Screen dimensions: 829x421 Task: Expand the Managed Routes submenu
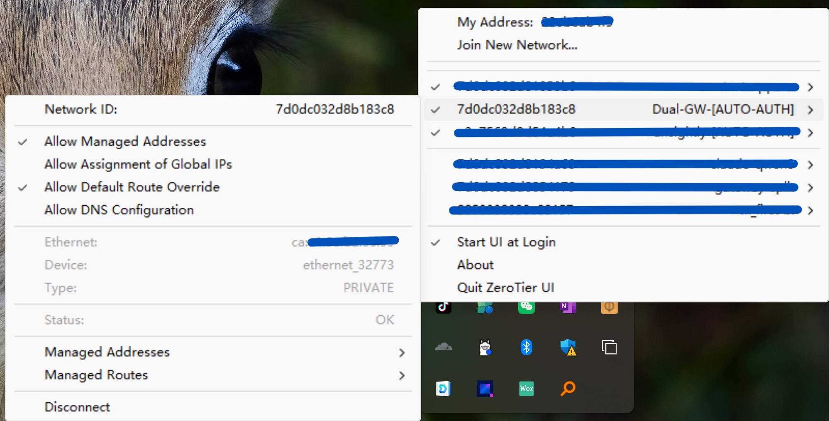[96, 375]
